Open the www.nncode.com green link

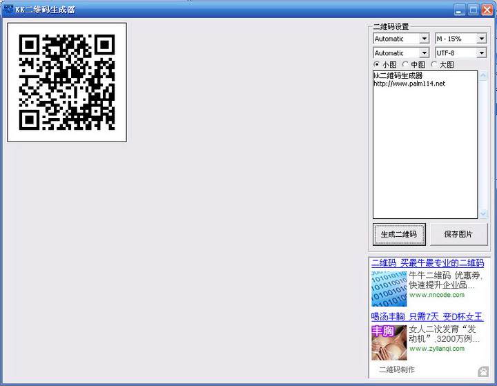(437, 295)
